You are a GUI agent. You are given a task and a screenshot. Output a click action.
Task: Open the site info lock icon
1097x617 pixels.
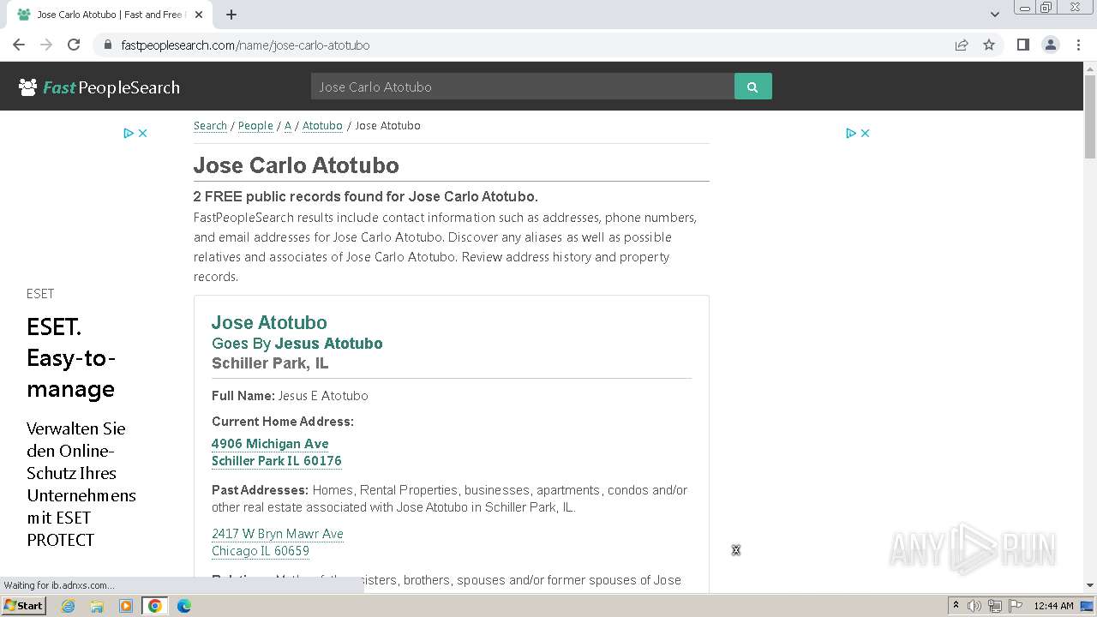pos(107,45)
